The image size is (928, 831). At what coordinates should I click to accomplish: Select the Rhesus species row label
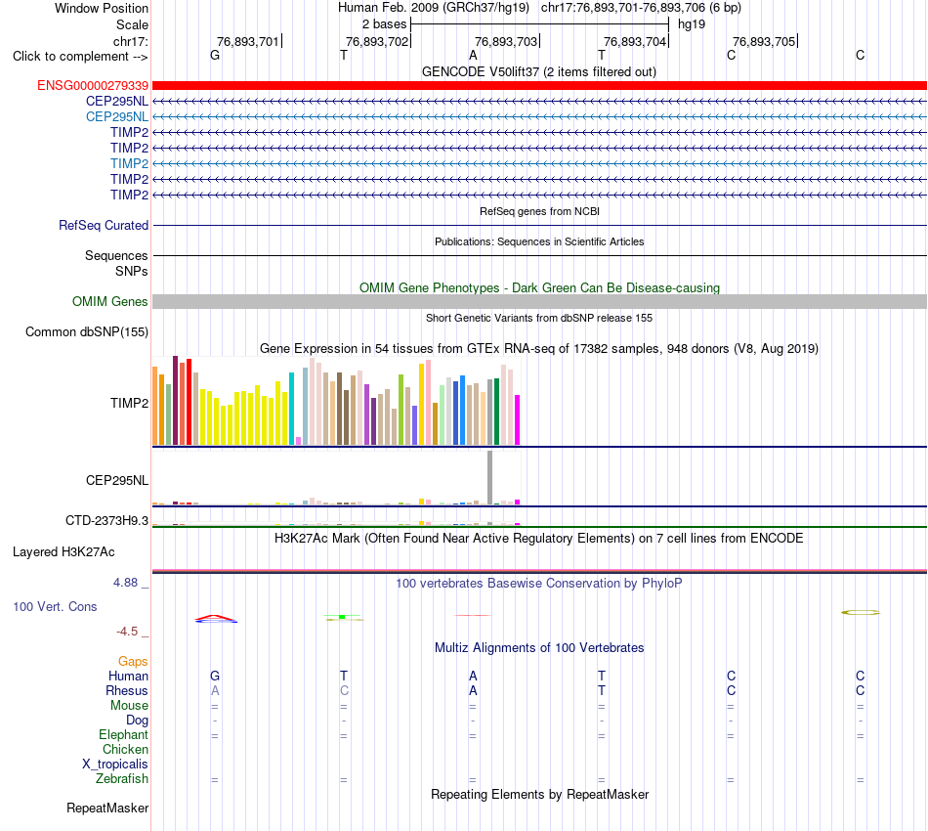127,690
